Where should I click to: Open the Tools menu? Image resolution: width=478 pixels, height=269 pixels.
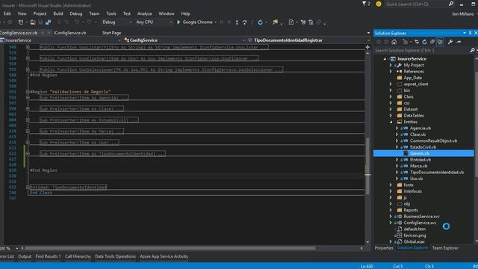[x=111, y=13]
